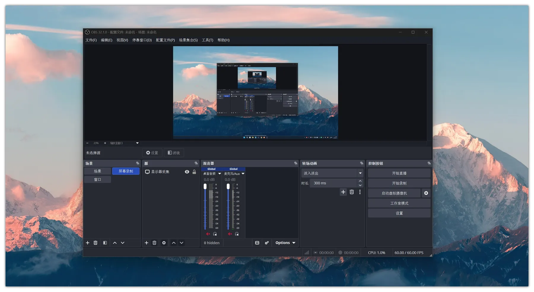Unmute the 桌面音频 audio channel
The width and height of the screenshot is (534, 292).
click(208, 234)
